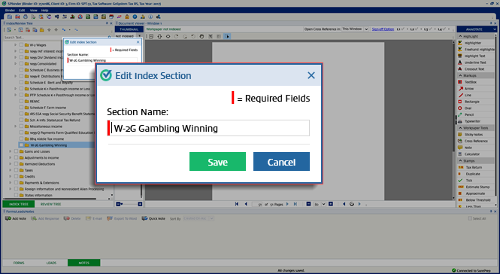
Task: Click the Print icon in main toolbar
Action: [x=26, y=17]
